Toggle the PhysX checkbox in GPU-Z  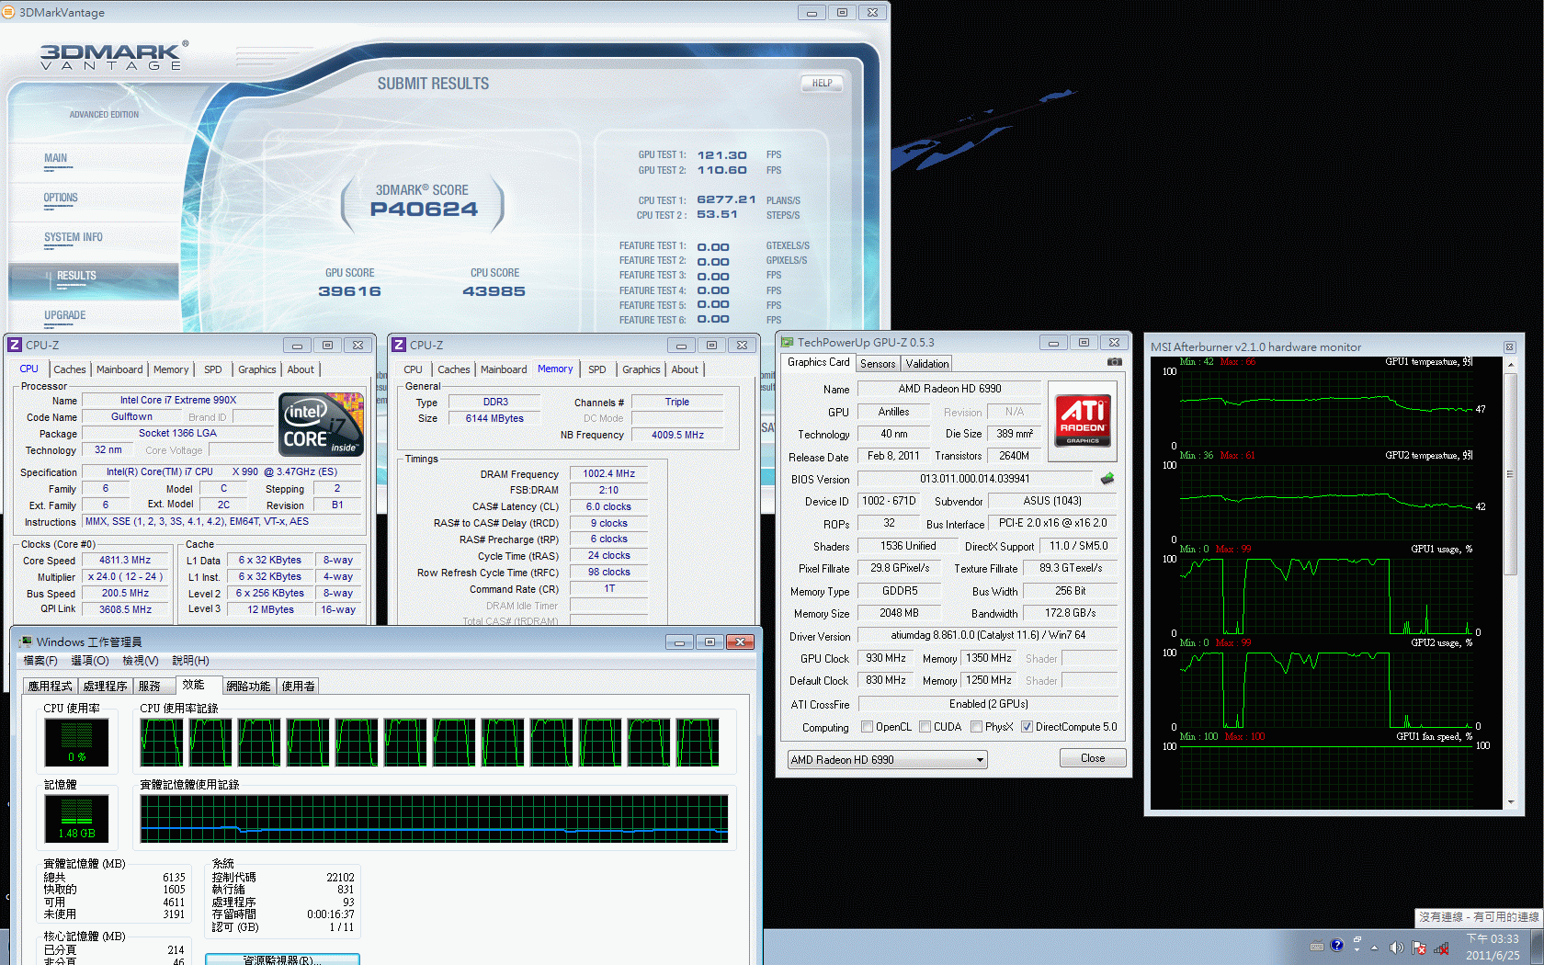tap(977, 727)
